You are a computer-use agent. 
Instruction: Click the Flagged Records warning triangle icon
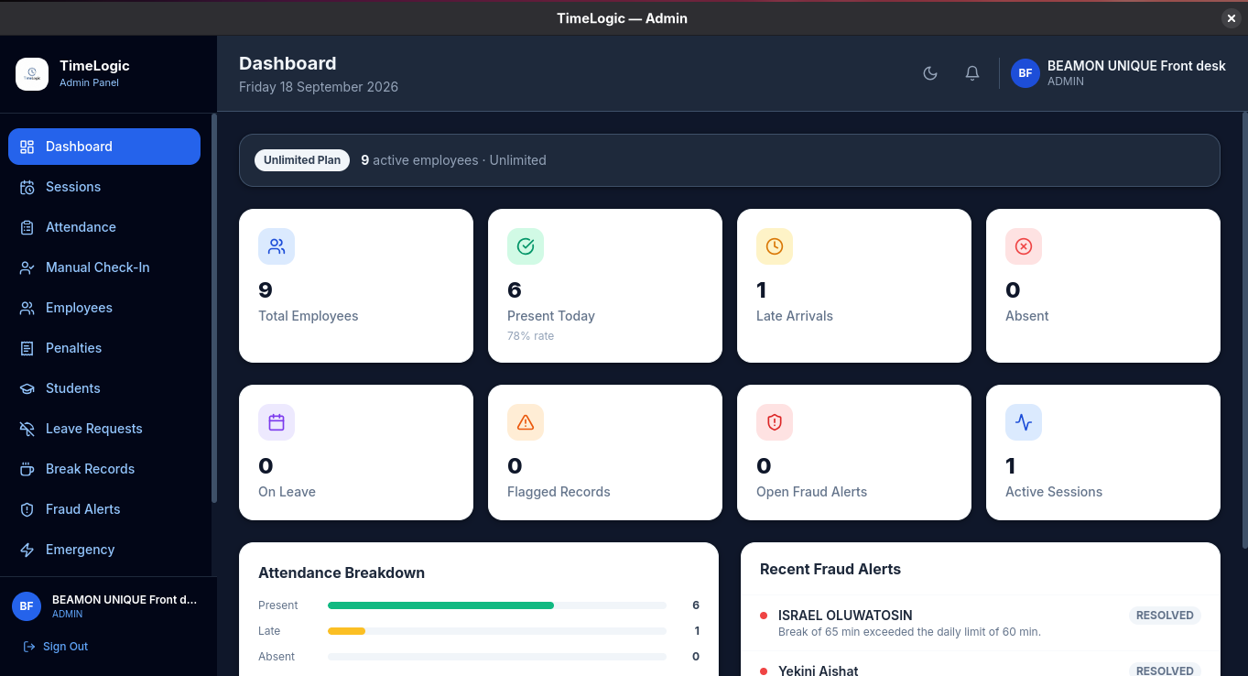pyautogui.click(x=526, y=422)
